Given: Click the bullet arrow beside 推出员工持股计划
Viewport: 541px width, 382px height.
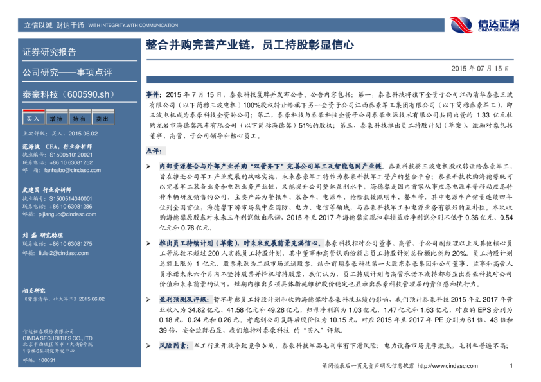Looking at the screenshot, I should [148, 244].
